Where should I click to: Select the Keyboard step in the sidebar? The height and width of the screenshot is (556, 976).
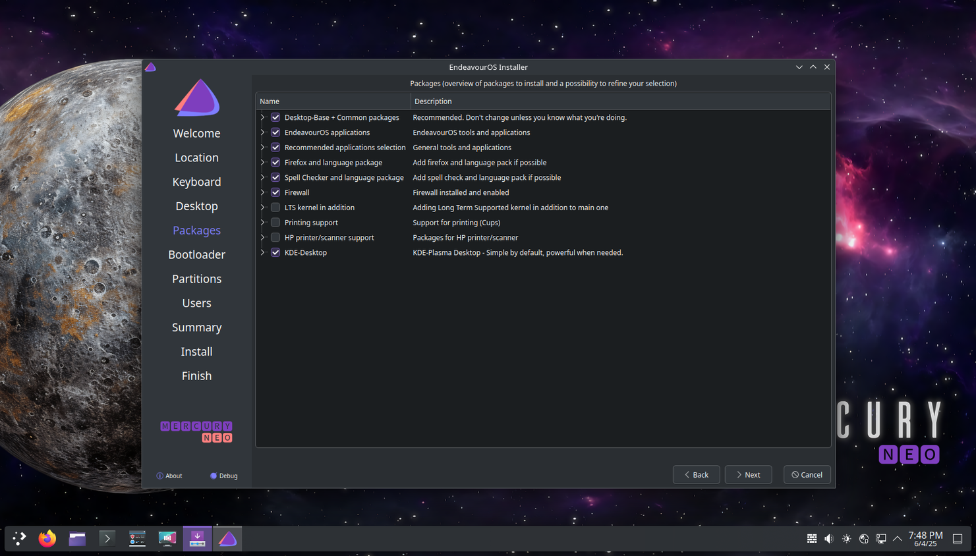196,182
